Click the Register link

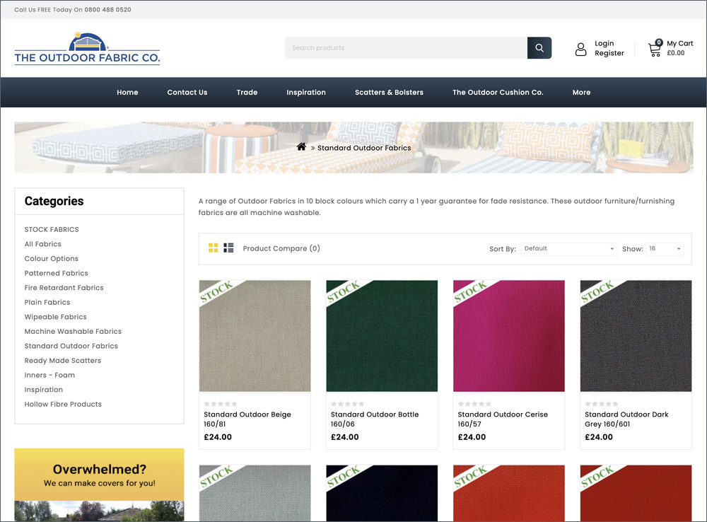pyautogui.click(x=609, y=53)
